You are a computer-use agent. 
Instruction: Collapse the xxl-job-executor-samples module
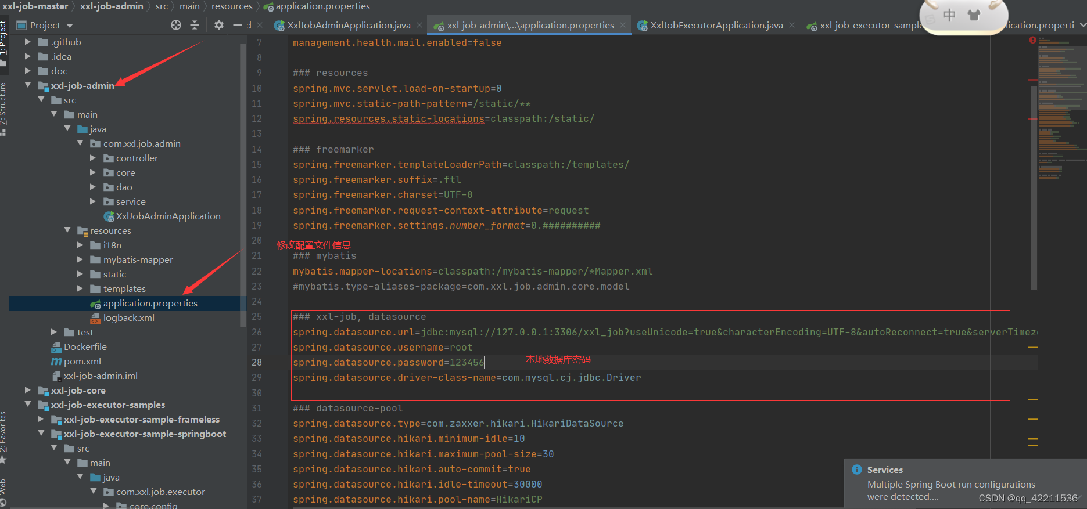[27, 405]
